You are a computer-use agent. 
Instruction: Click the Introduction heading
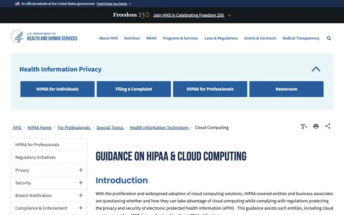point(122,180)
